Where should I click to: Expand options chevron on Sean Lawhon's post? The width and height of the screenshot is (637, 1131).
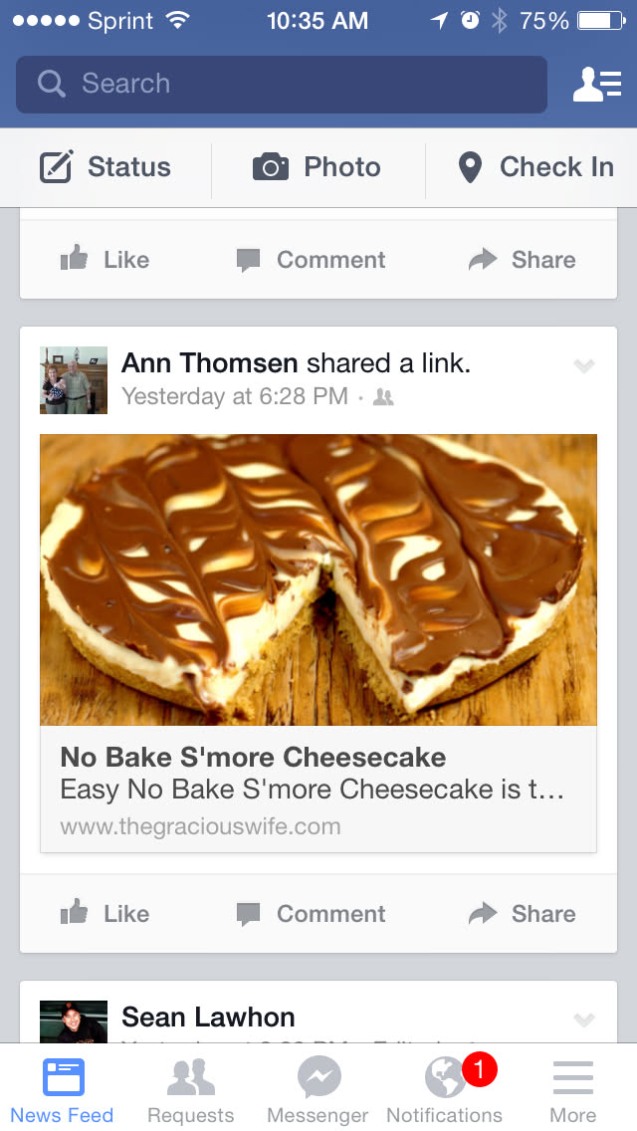pos(584,1019)
